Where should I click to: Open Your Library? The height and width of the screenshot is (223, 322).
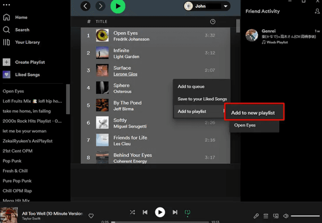pyautogui.click(x=27, y=42)
